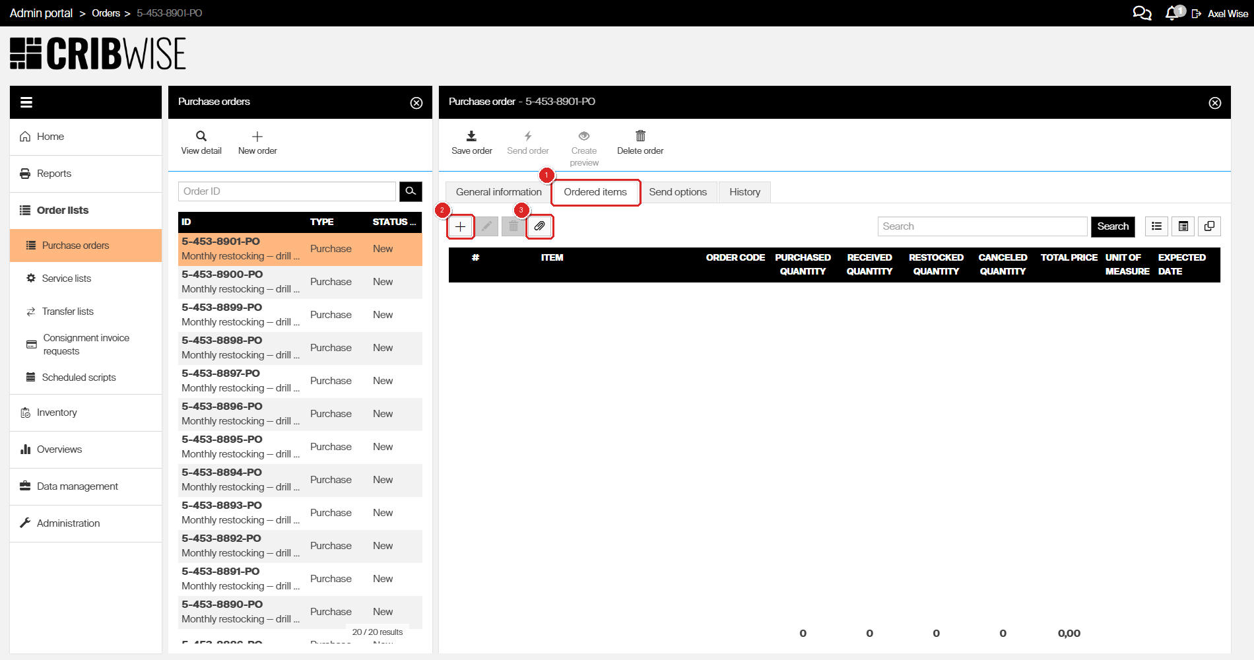1254x660 pixels.
Task: Switch to list view layout icon
Action: click(x=1156, y=226)
